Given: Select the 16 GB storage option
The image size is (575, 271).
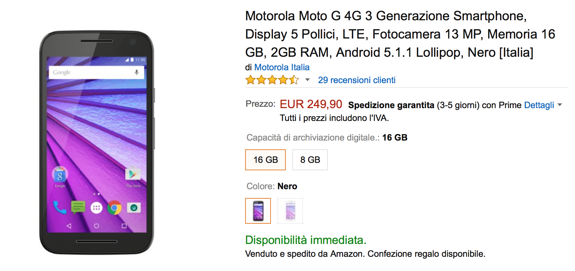Looking at the screenshot, I should pyautogui.click(x=265, y=160).
